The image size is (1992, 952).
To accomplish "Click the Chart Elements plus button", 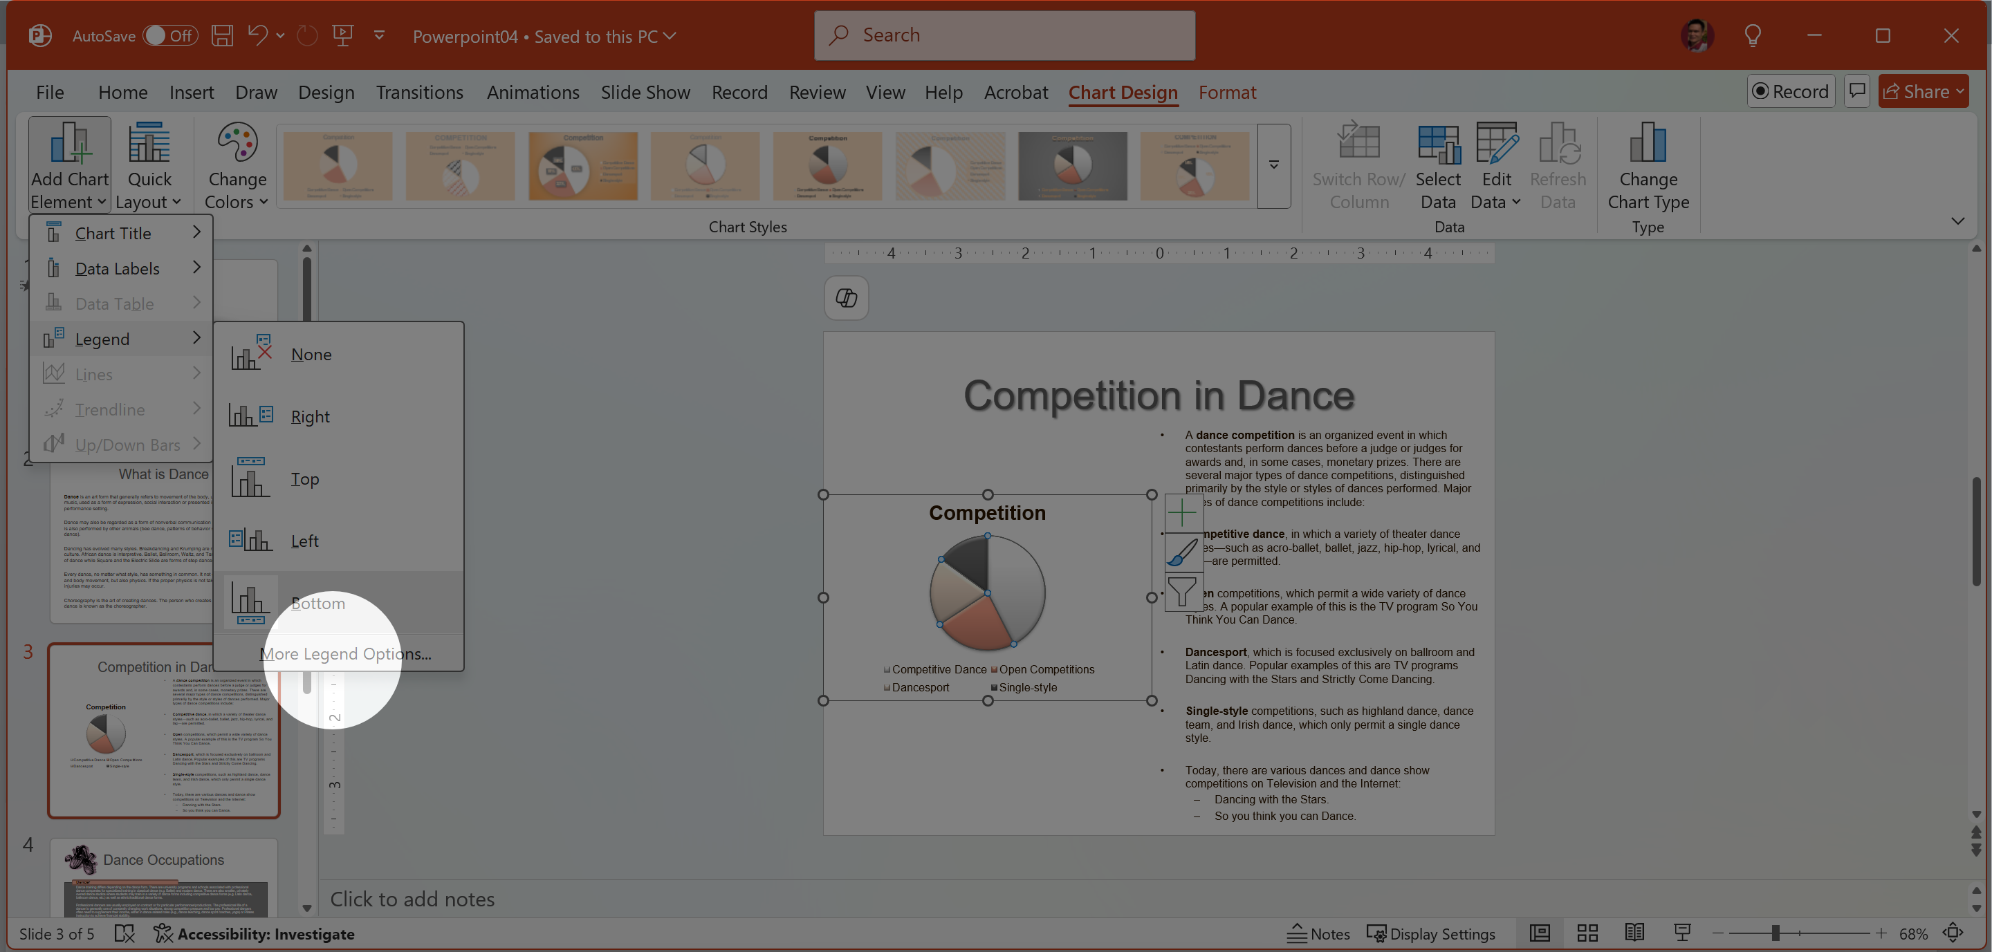I will [x=1181, y=512].
